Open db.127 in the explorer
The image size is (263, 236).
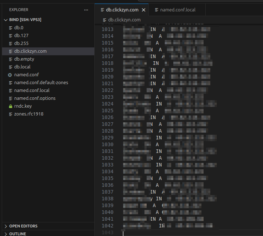[21, 36]
